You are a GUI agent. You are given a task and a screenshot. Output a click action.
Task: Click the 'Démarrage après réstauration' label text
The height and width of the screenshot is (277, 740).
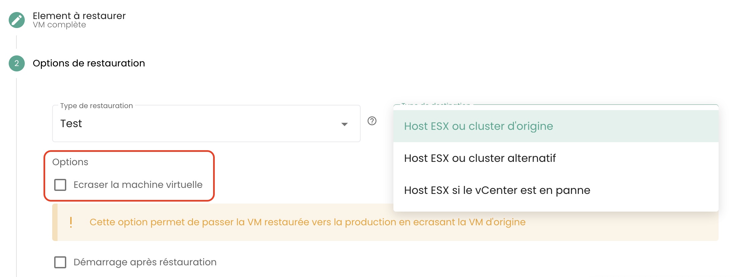pos(145,262)
